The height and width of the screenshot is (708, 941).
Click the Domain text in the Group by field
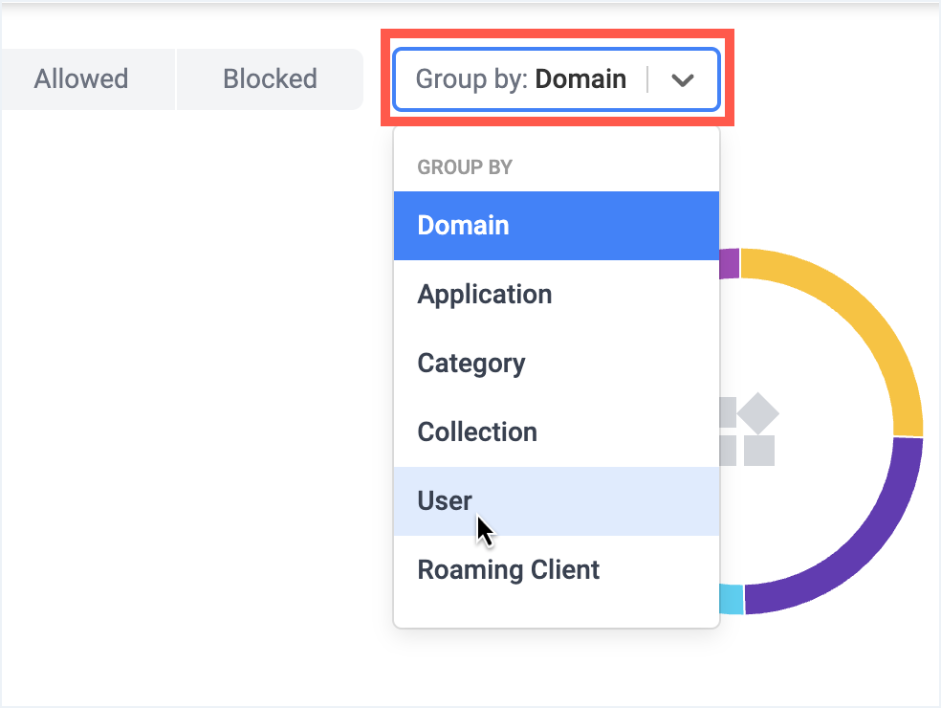(580, 79)
